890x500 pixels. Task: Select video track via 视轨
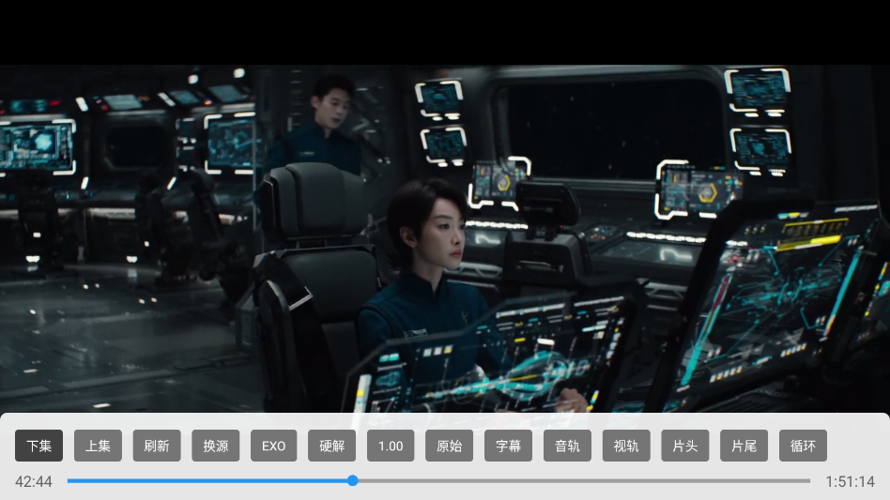point(626,446)
